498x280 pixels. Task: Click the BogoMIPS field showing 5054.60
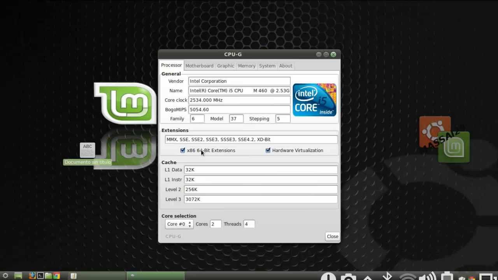tap(239, 110)
